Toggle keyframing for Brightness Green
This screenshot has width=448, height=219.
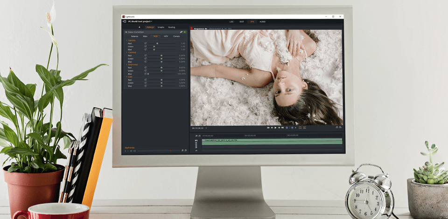click(x=146, y=71)
